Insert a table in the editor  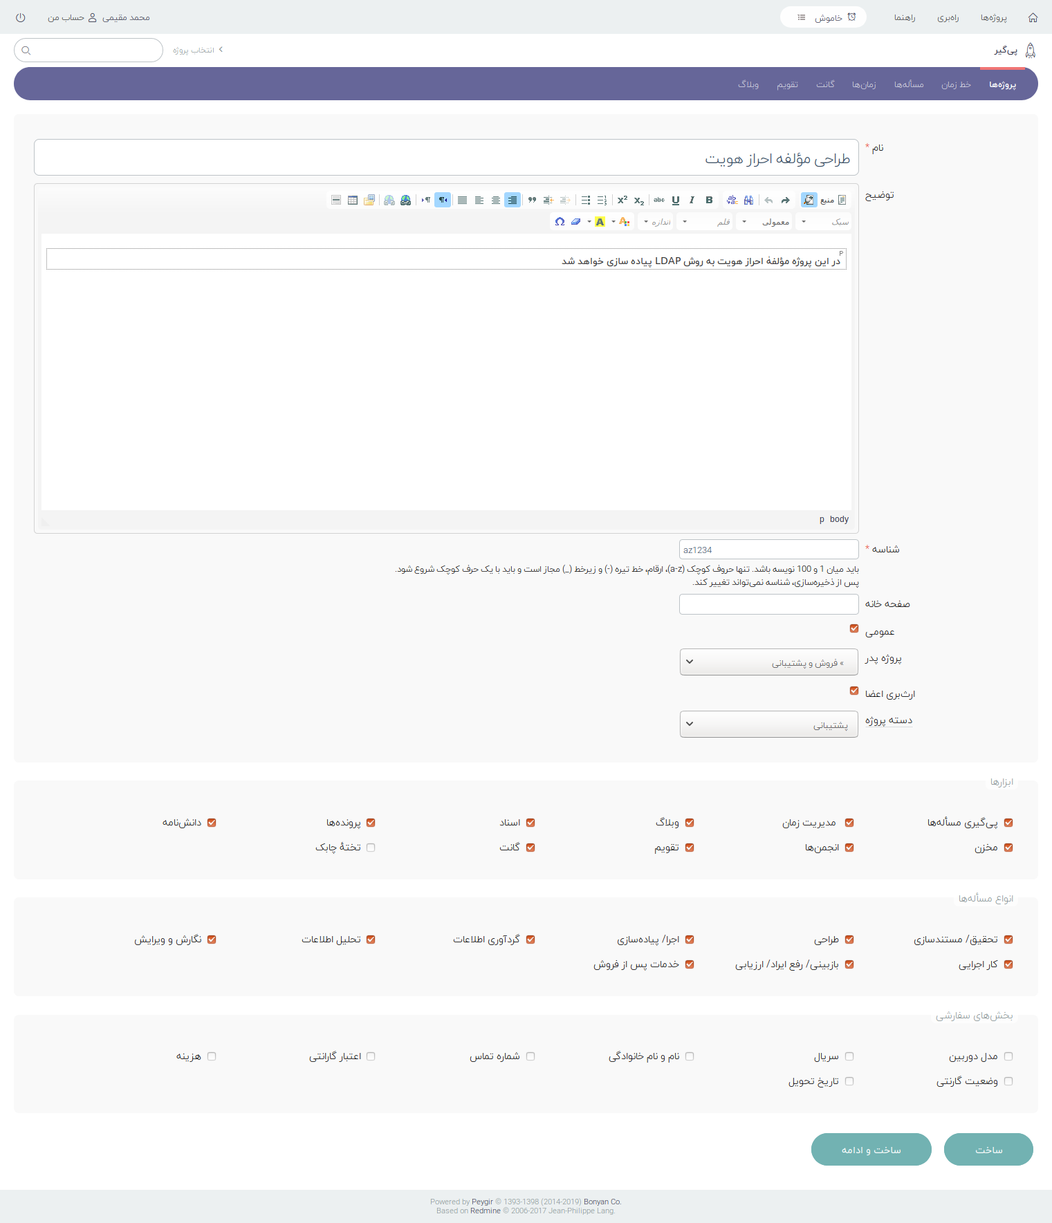[353, 200]
